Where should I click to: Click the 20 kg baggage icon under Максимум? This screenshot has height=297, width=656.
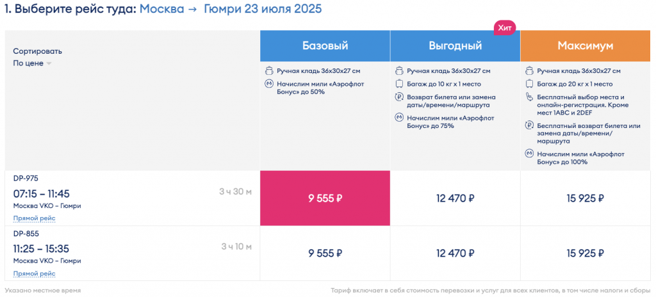(530, 84)
